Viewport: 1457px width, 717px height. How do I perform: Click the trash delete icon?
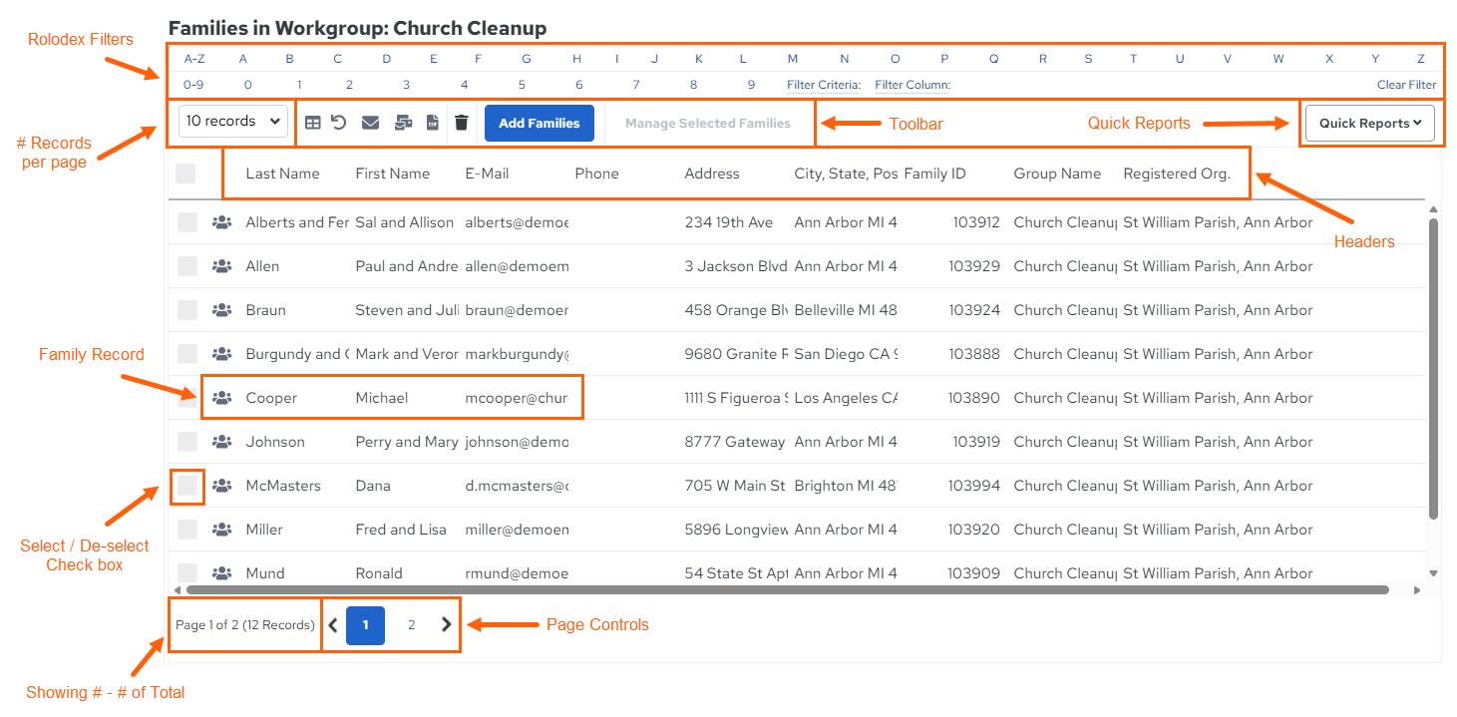(x=462, y=123)
